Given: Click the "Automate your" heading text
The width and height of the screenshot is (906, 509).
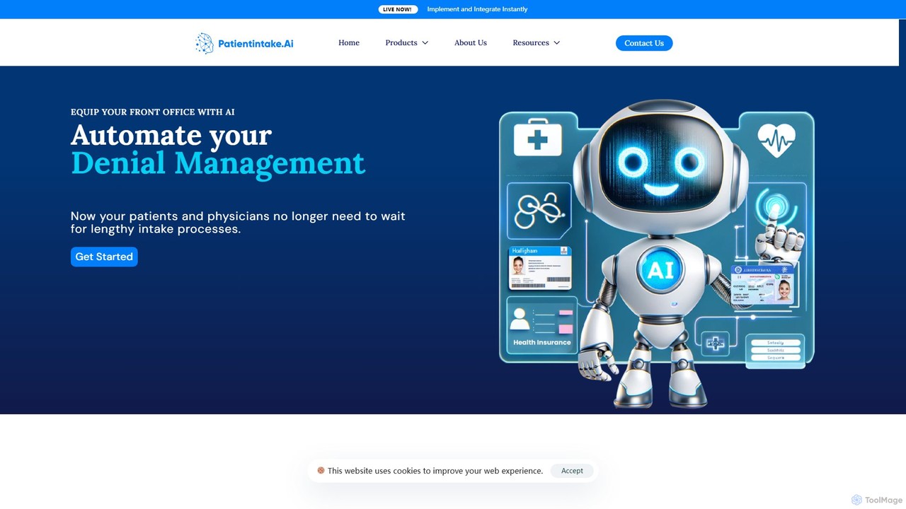Looking at the screenshot, I should [171, 134].
